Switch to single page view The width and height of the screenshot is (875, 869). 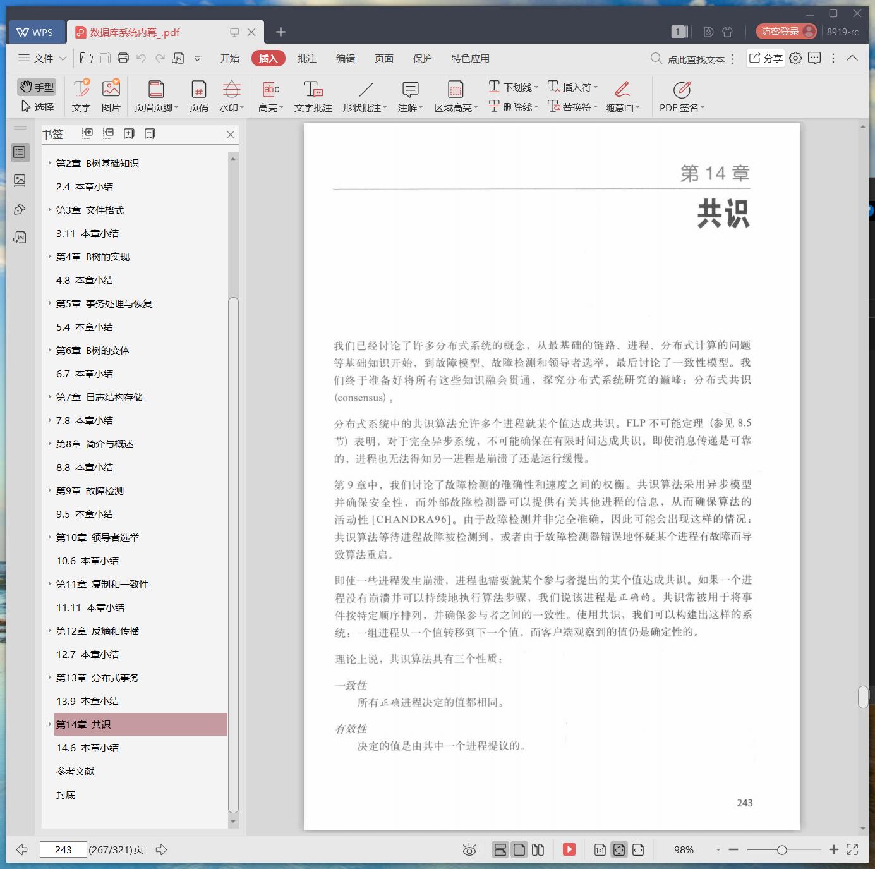(519, 850)
